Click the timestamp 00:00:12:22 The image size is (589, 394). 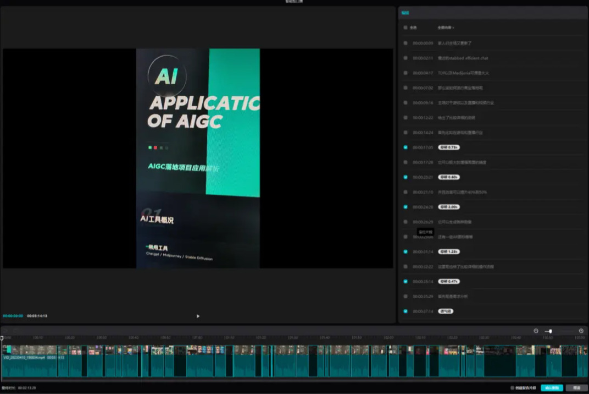[x=423, y=117]
